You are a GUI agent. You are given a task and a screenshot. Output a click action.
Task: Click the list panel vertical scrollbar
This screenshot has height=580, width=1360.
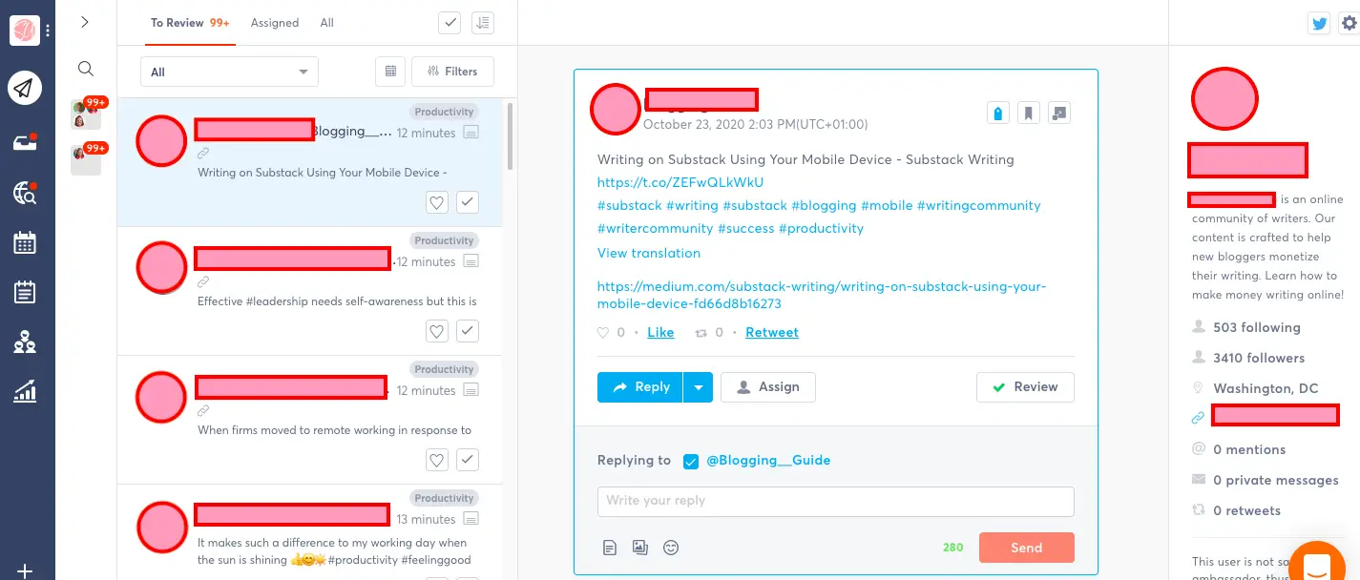click(x=510, y=135)
